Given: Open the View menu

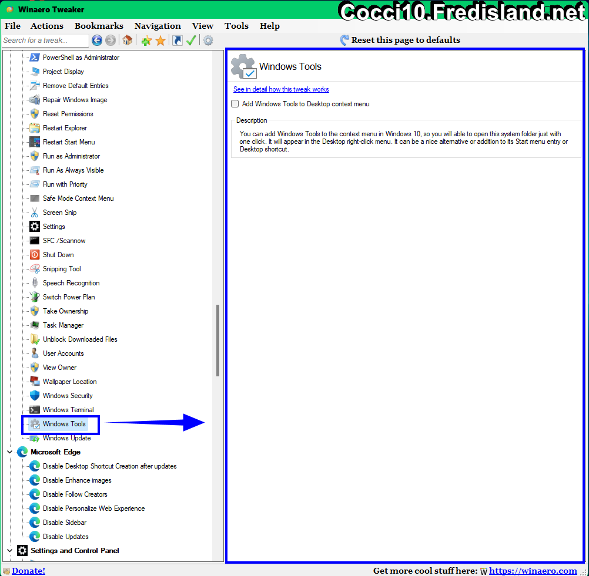Looking at the screenshot, I should [202, 26].
